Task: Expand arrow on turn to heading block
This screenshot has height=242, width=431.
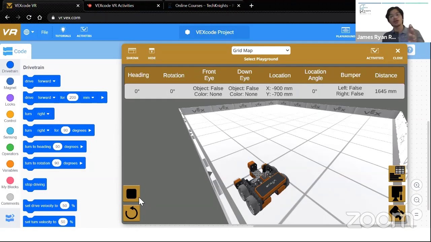Action: click(x=81, y=147)
